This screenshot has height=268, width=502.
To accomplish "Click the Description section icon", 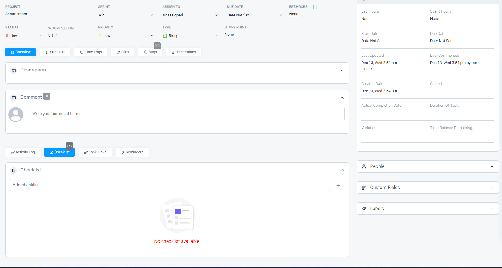I will [x=14, y=71].
